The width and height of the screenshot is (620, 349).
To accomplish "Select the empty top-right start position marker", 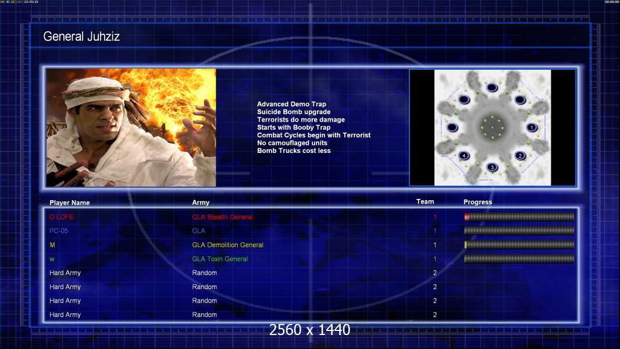I will [x=520, y=99].
